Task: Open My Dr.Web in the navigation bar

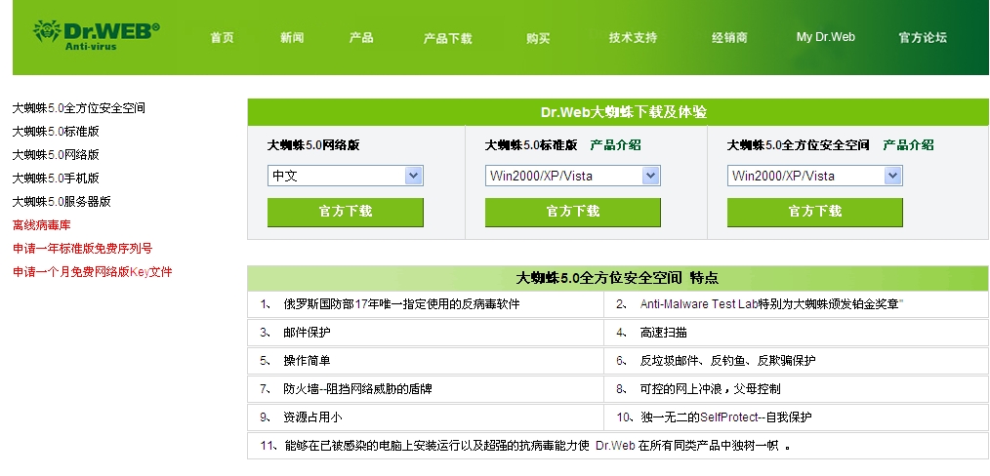Action: pos(825,37)
